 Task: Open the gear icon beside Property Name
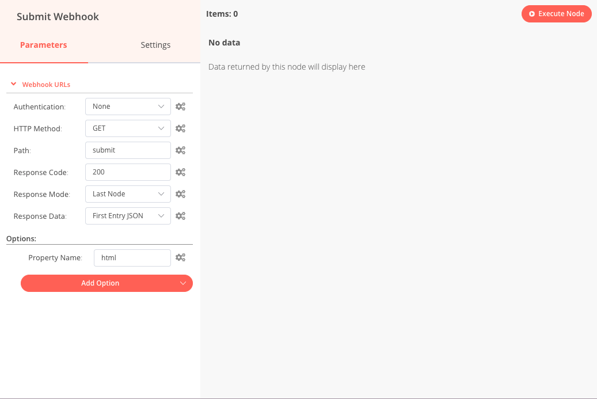[180, 257]
